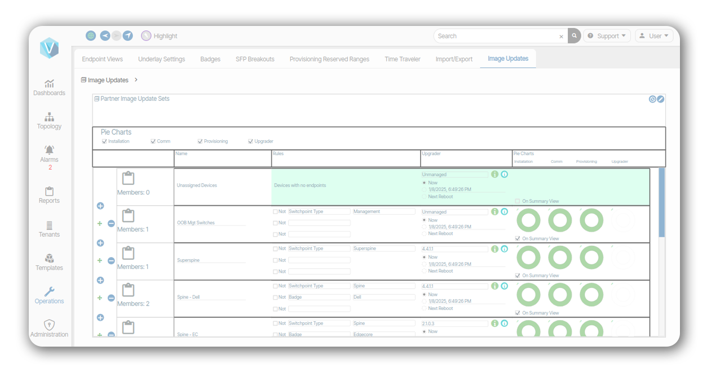Screen dimensions: 720x381
Task: Open the upgrader version field showing Unmanaged for OOB Mgt Switches
Action: [x=454, y=212]
